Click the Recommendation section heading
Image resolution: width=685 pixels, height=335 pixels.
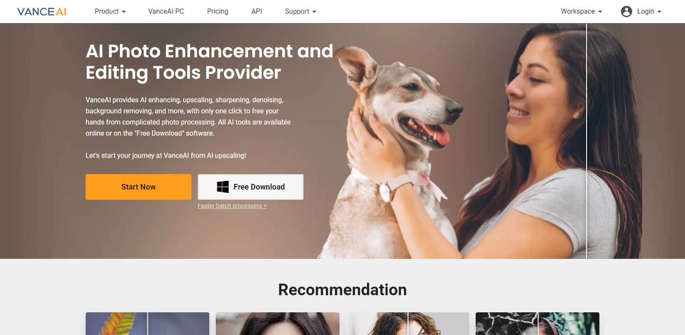(342, 290)
